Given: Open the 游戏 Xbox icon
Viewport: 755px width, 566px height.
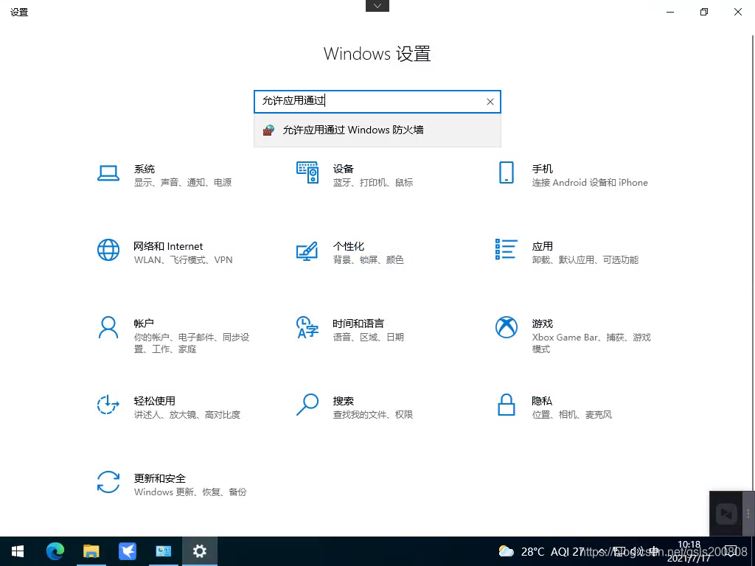Looking at the screenshot, I should click(x=506, y=327).
